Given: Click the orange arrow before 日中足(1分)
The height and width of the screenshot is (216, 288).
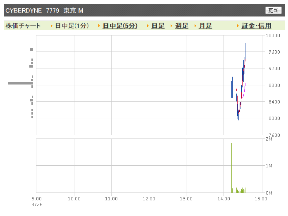Looking at the screenshot, I should tap(52, 26).
